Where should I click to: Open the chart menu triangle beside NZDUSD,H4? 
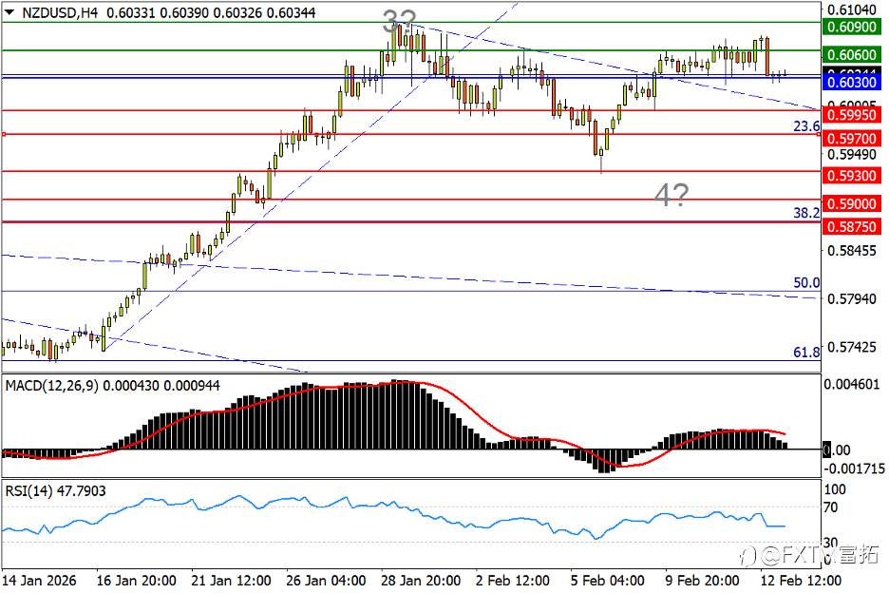(9, 12)
